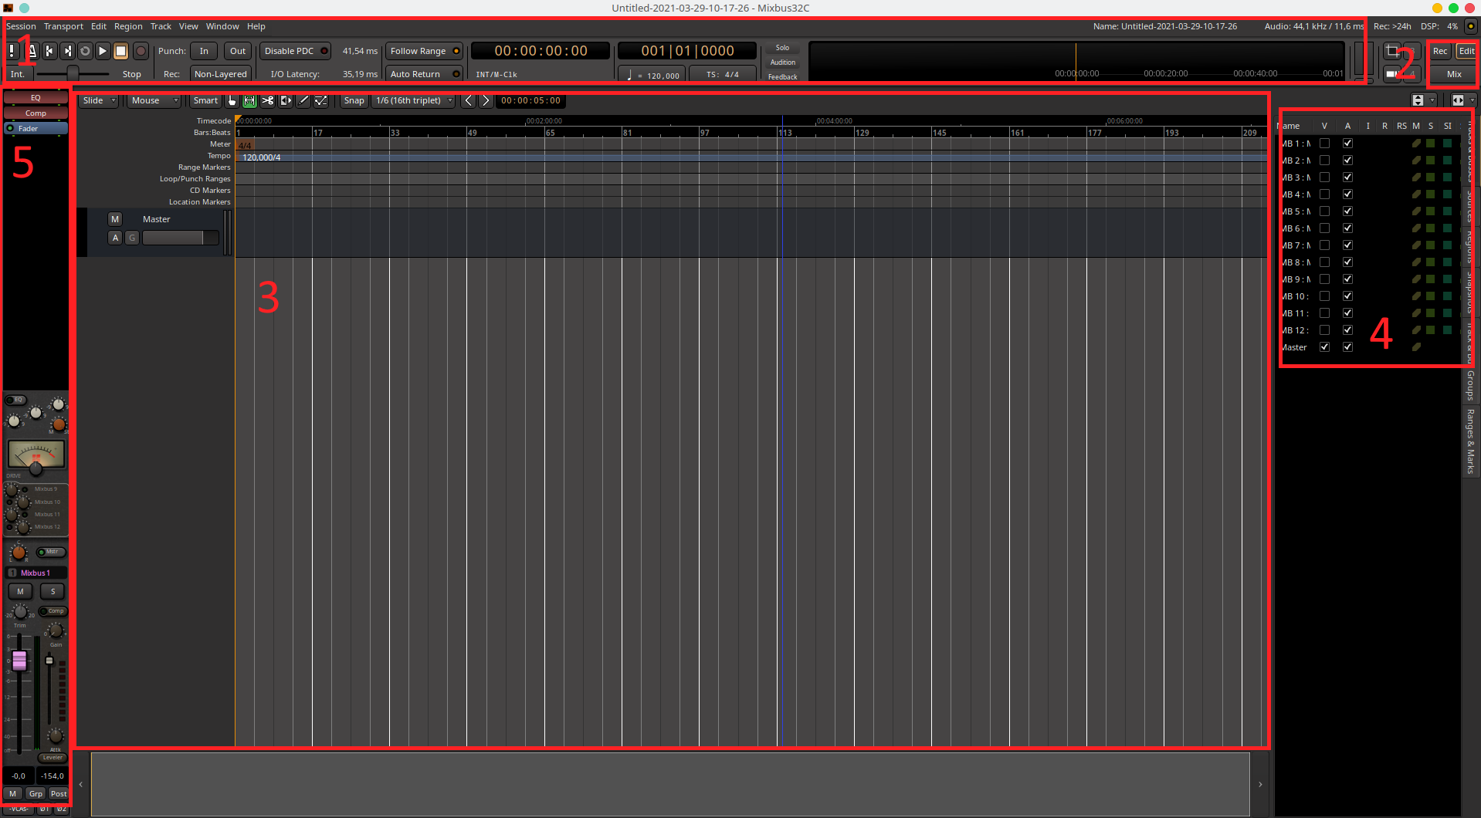Switch to the Mix window button

coord(1454,74)
